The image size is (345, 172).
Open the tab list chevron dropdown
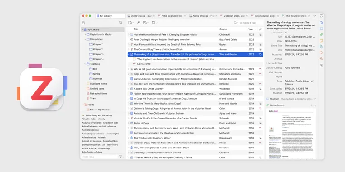[x=315, y=16]
